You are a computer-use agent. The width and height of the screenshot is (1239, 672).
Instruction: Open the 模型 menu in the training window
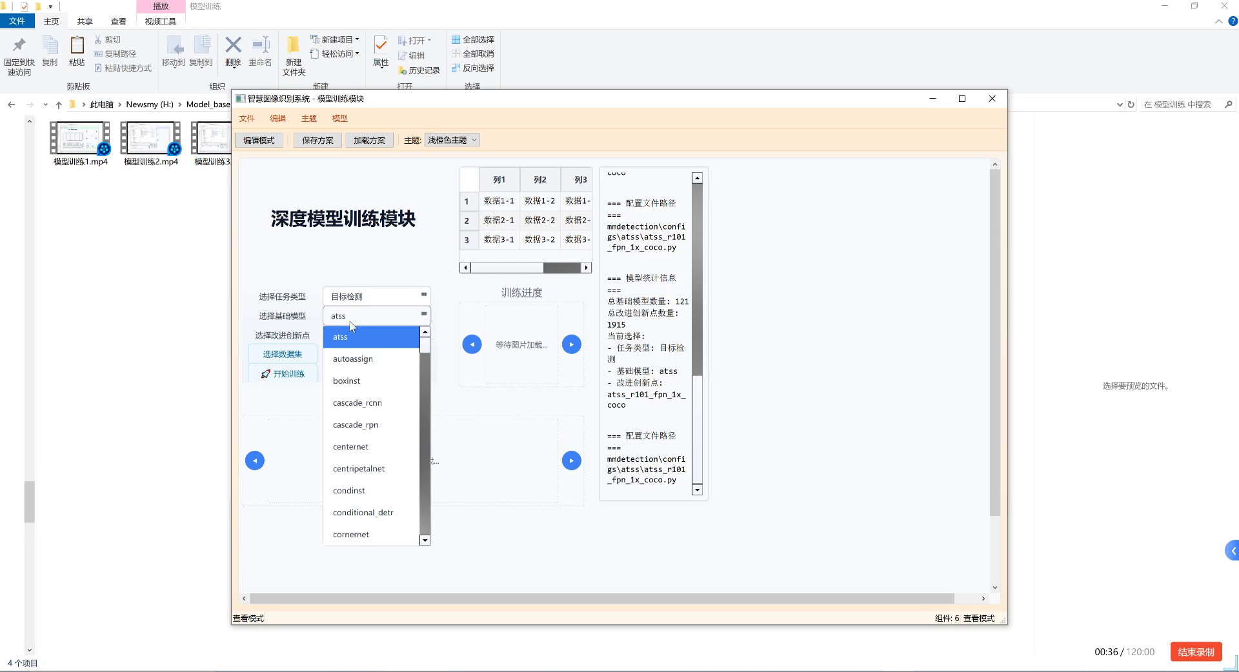click(x=340, y=118)
